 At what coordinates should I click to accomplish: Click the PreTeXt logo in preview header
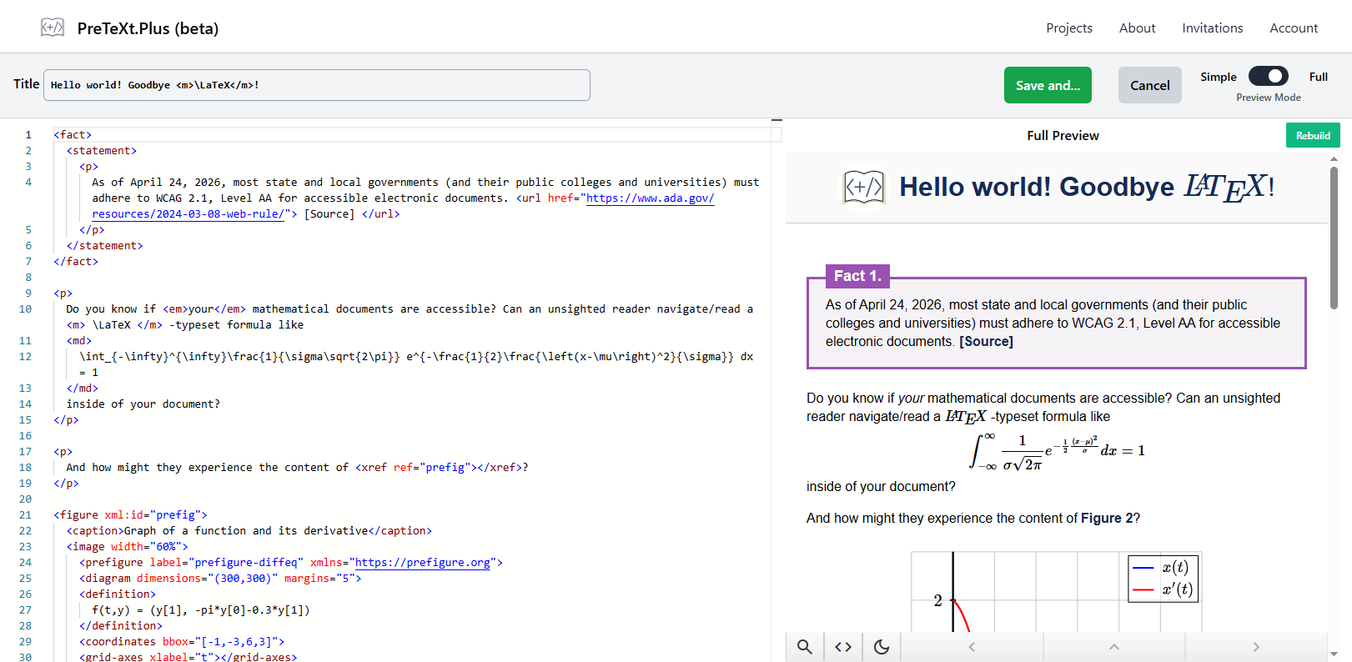tap(863, 188)
